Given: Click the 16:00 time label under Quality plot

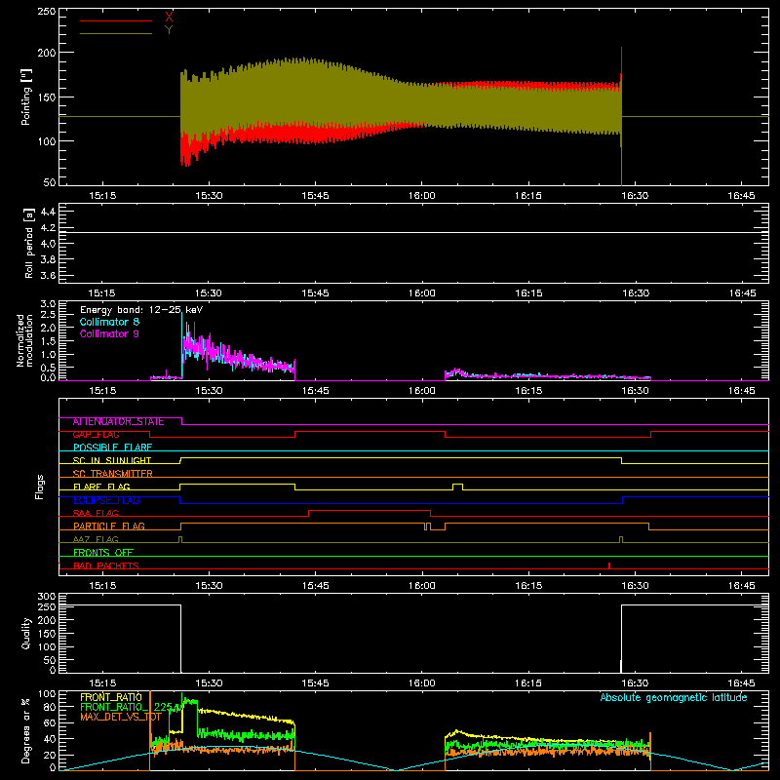Looking at the screenshot, I should pyautogui.click(x=422, y=683).
